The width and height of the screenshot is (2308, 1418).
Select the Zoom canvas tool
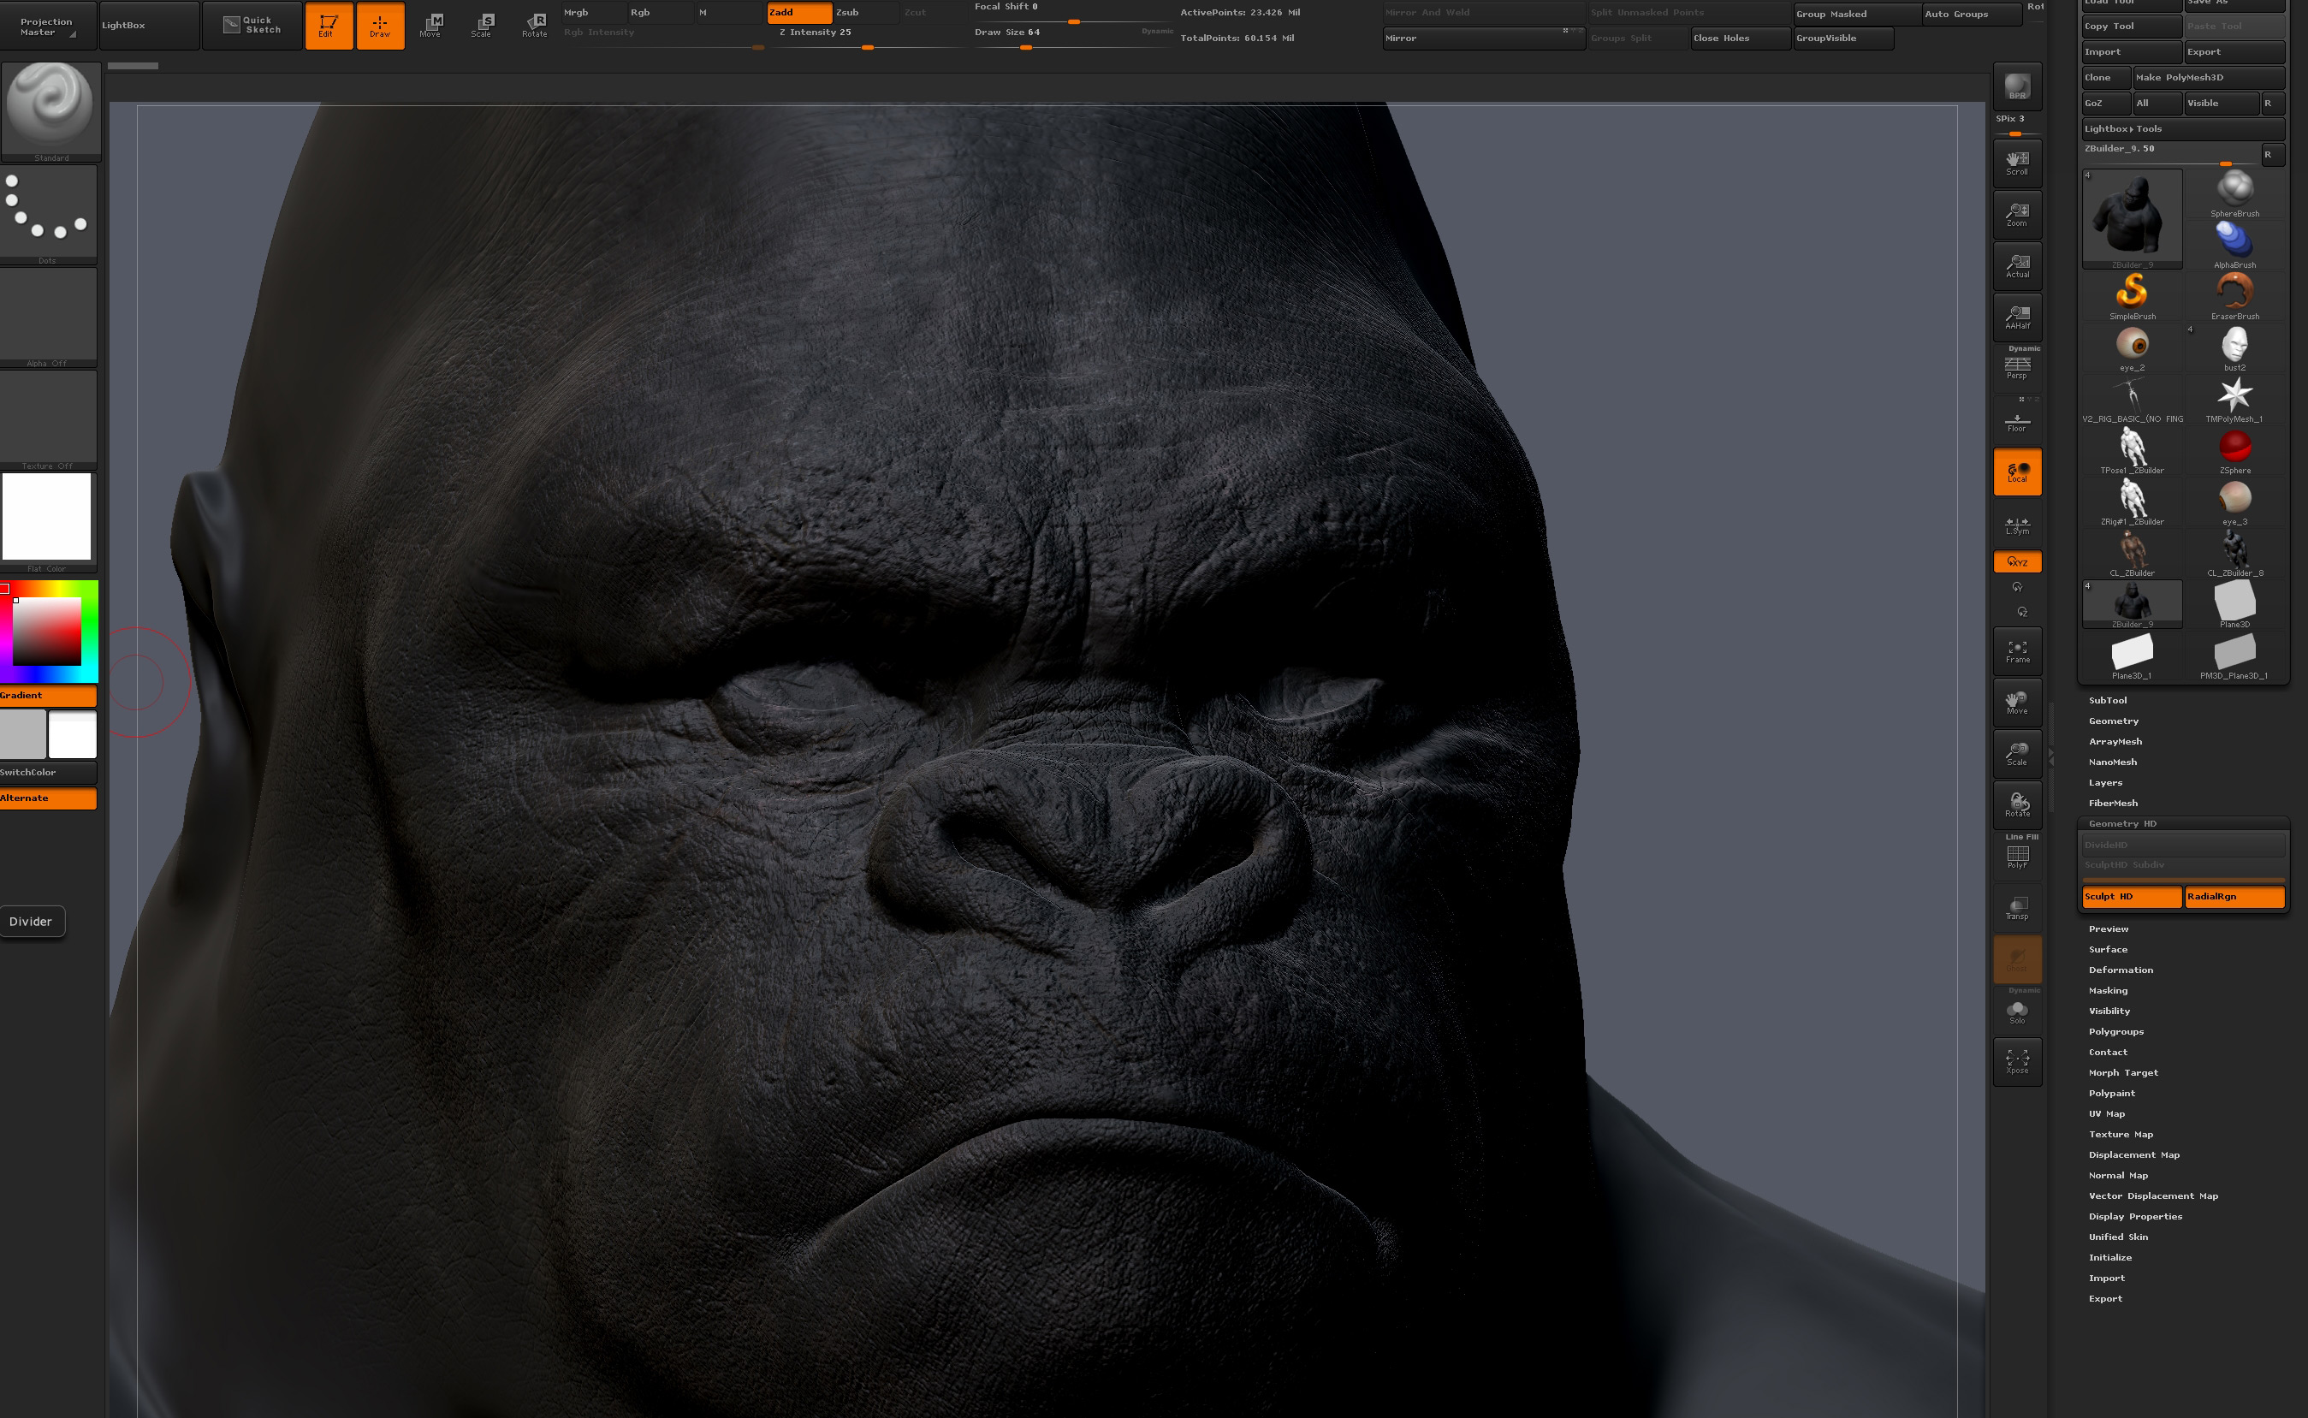[2017, 215]
